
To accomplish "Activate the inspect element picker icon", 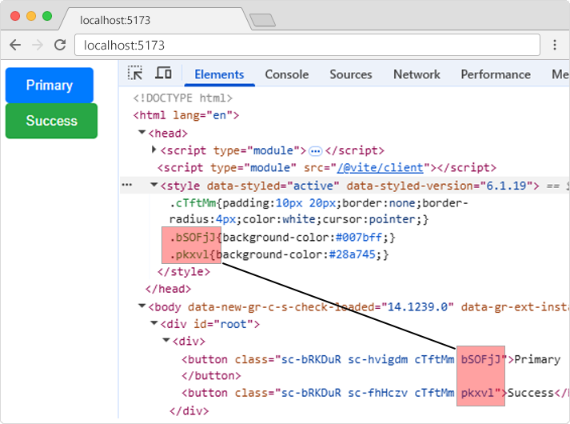I will pos(136,74).
